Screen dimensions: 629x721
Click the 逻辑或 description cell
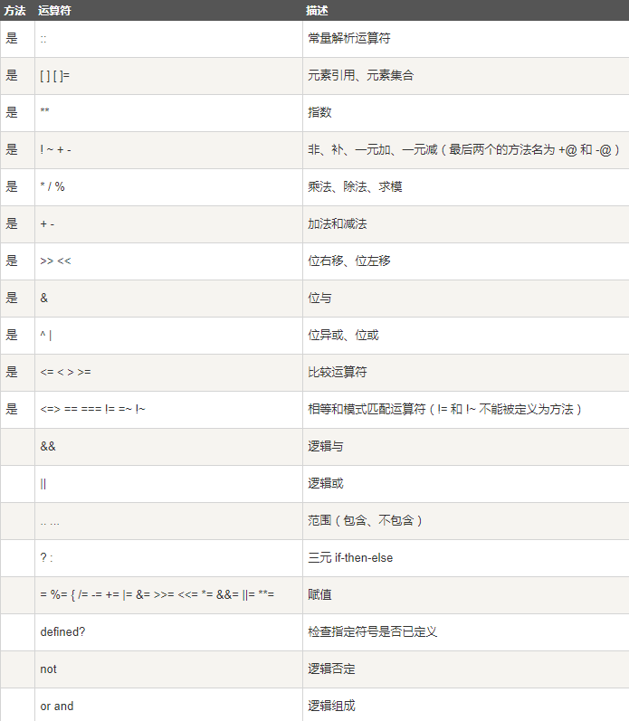pos(326,483)
